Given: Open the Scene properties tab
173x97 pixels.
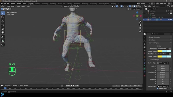Looking at the screenshot, I should [x=145, y=50].
